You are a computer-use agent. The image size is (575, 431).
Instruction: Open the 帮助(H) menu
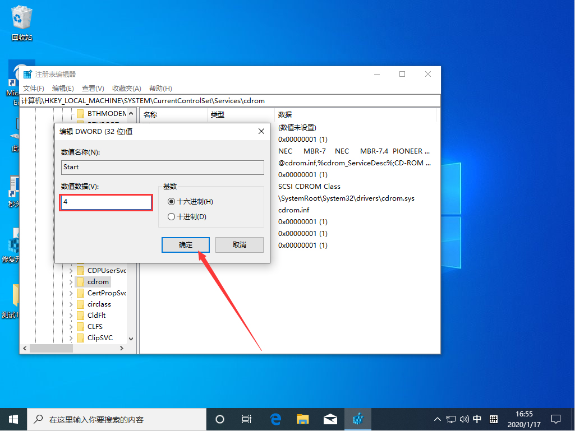pos(160,88)
